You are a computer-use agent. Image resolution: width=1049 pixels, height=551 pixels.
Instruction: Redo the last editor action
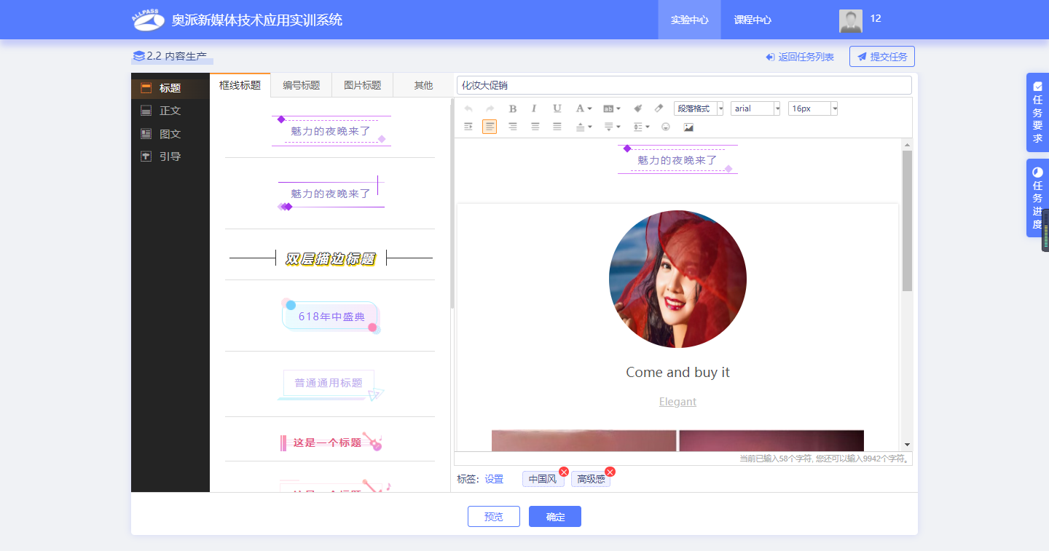[x=490, y=108]
